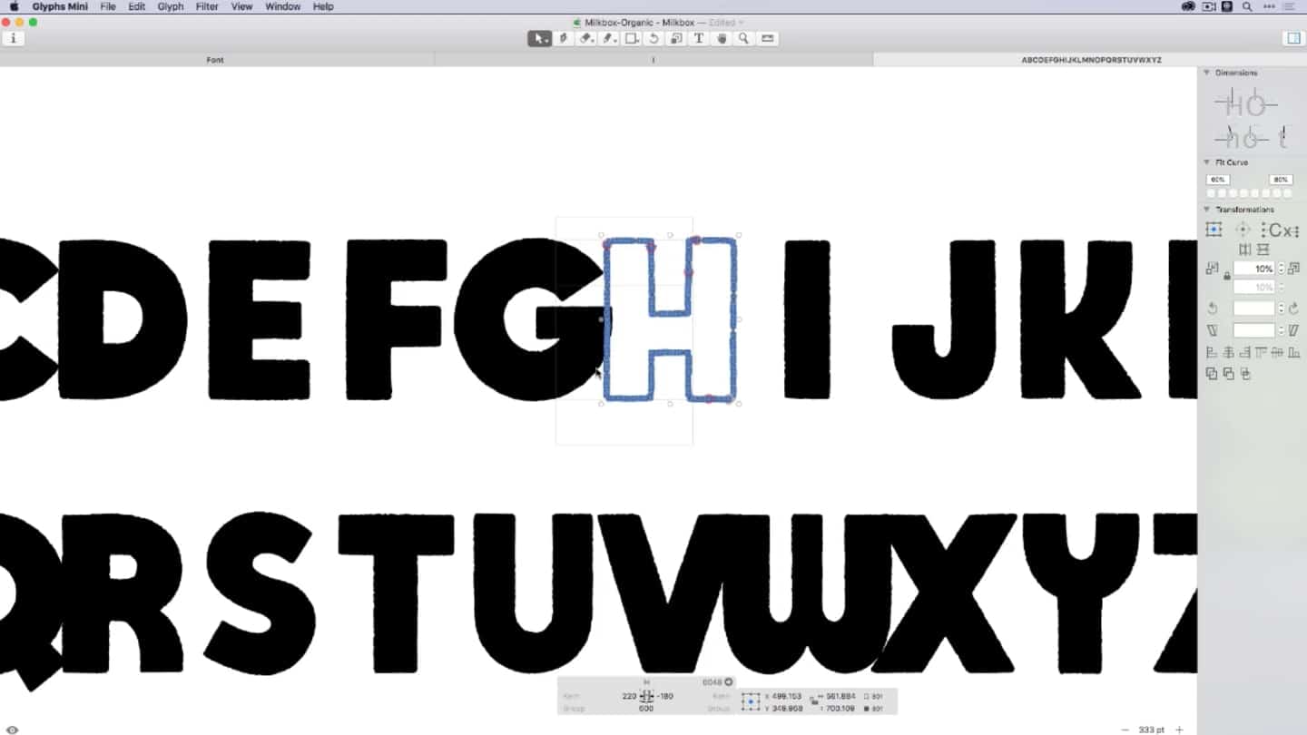Select the Primitives shape tool
1307x735 pixels.
tap(633, 38)
